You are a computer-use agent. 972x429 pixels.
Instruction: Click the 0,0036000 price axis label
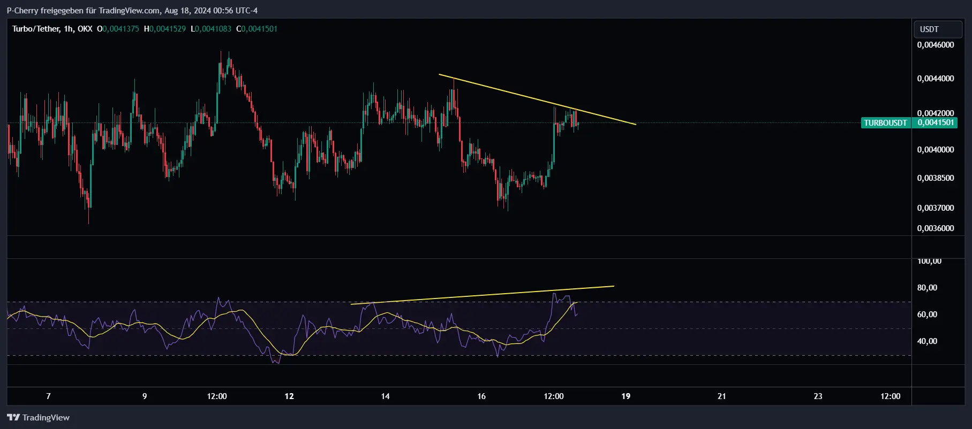tap(935, 228)
